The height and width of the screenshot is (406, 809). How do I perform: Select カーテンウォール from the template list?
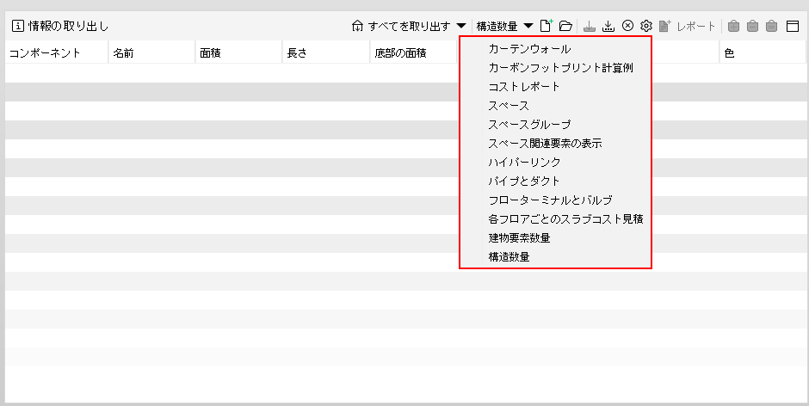[555, 49]
